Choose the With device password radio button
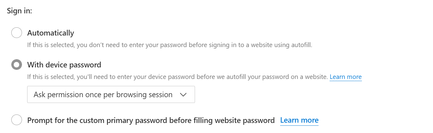Screen dimensions: 433x133 pos(16,65)
